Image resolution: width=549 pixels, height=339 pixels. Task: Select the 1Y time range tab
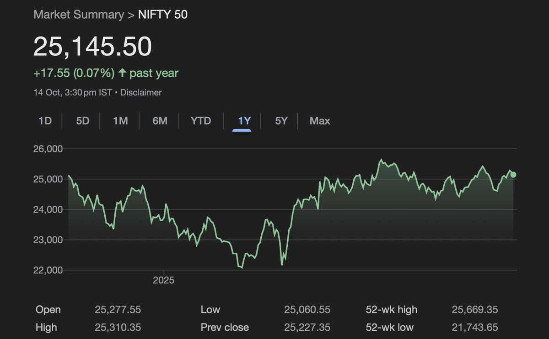[244, 121]
